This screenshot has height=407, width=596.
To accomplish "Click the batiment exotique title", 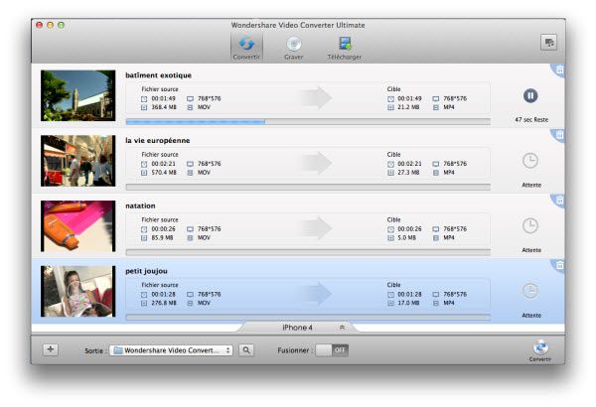I will [x=159, y=75].
